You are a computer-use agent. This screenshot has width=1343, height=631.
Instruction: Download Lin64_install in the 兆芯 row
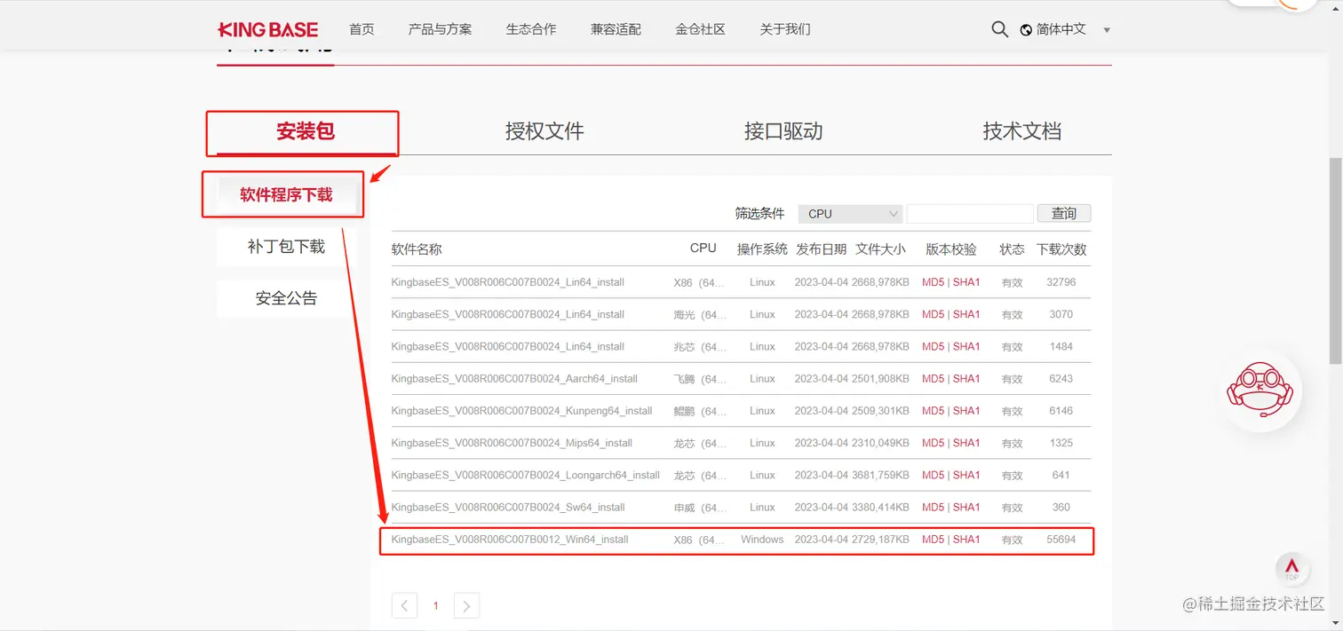pos(508,346)
